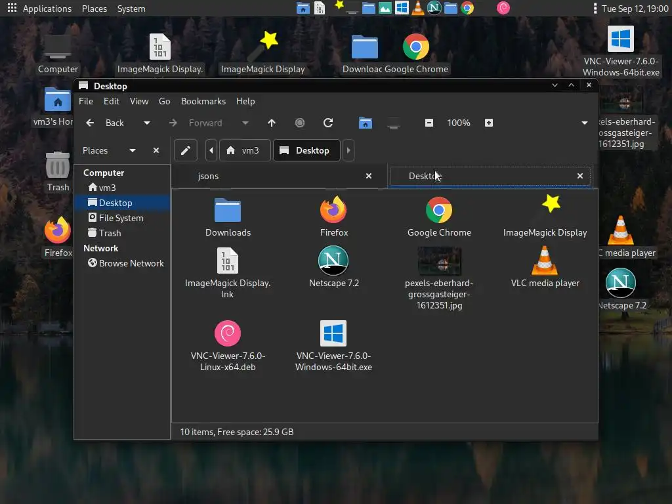Select Google Chrome launcher in file view
This screenshot has width=672, height=504.
439,210
